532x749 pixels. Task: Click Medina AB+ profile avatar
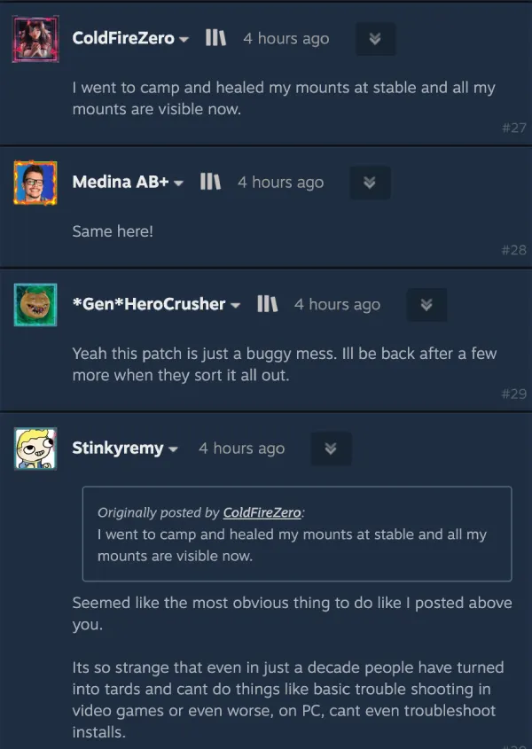(35, 183)
